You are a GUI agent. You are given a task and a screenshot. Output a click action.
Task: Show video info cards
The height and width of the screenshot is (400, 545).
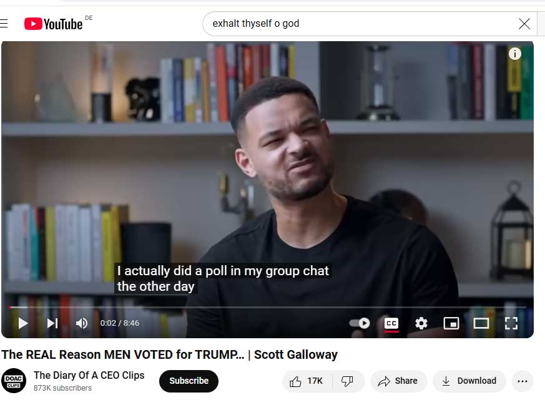(515, 54)
